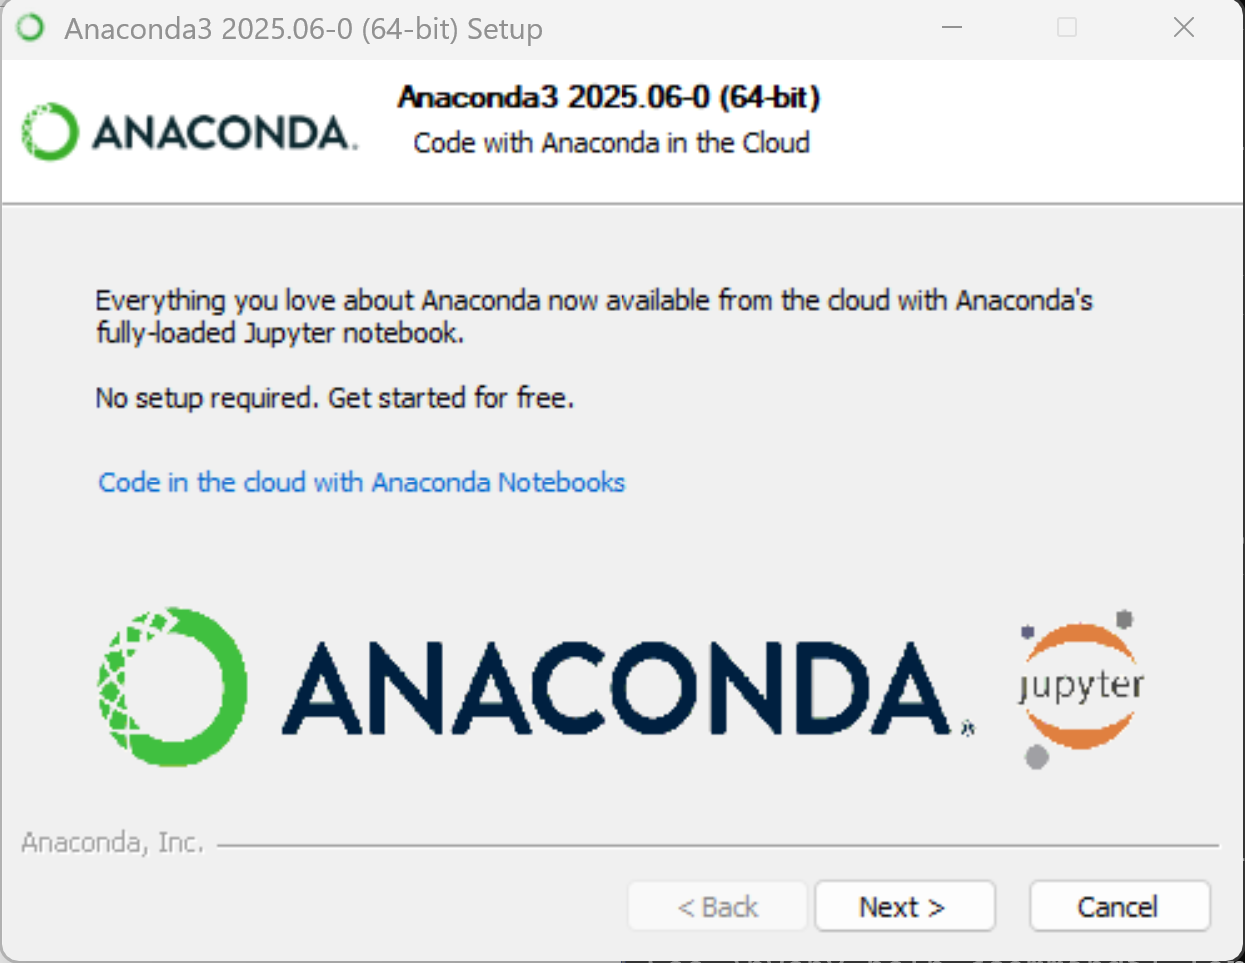Click the Everything you love about Anaconda paragraph
1245x963 pixels.
coord(594,316)
